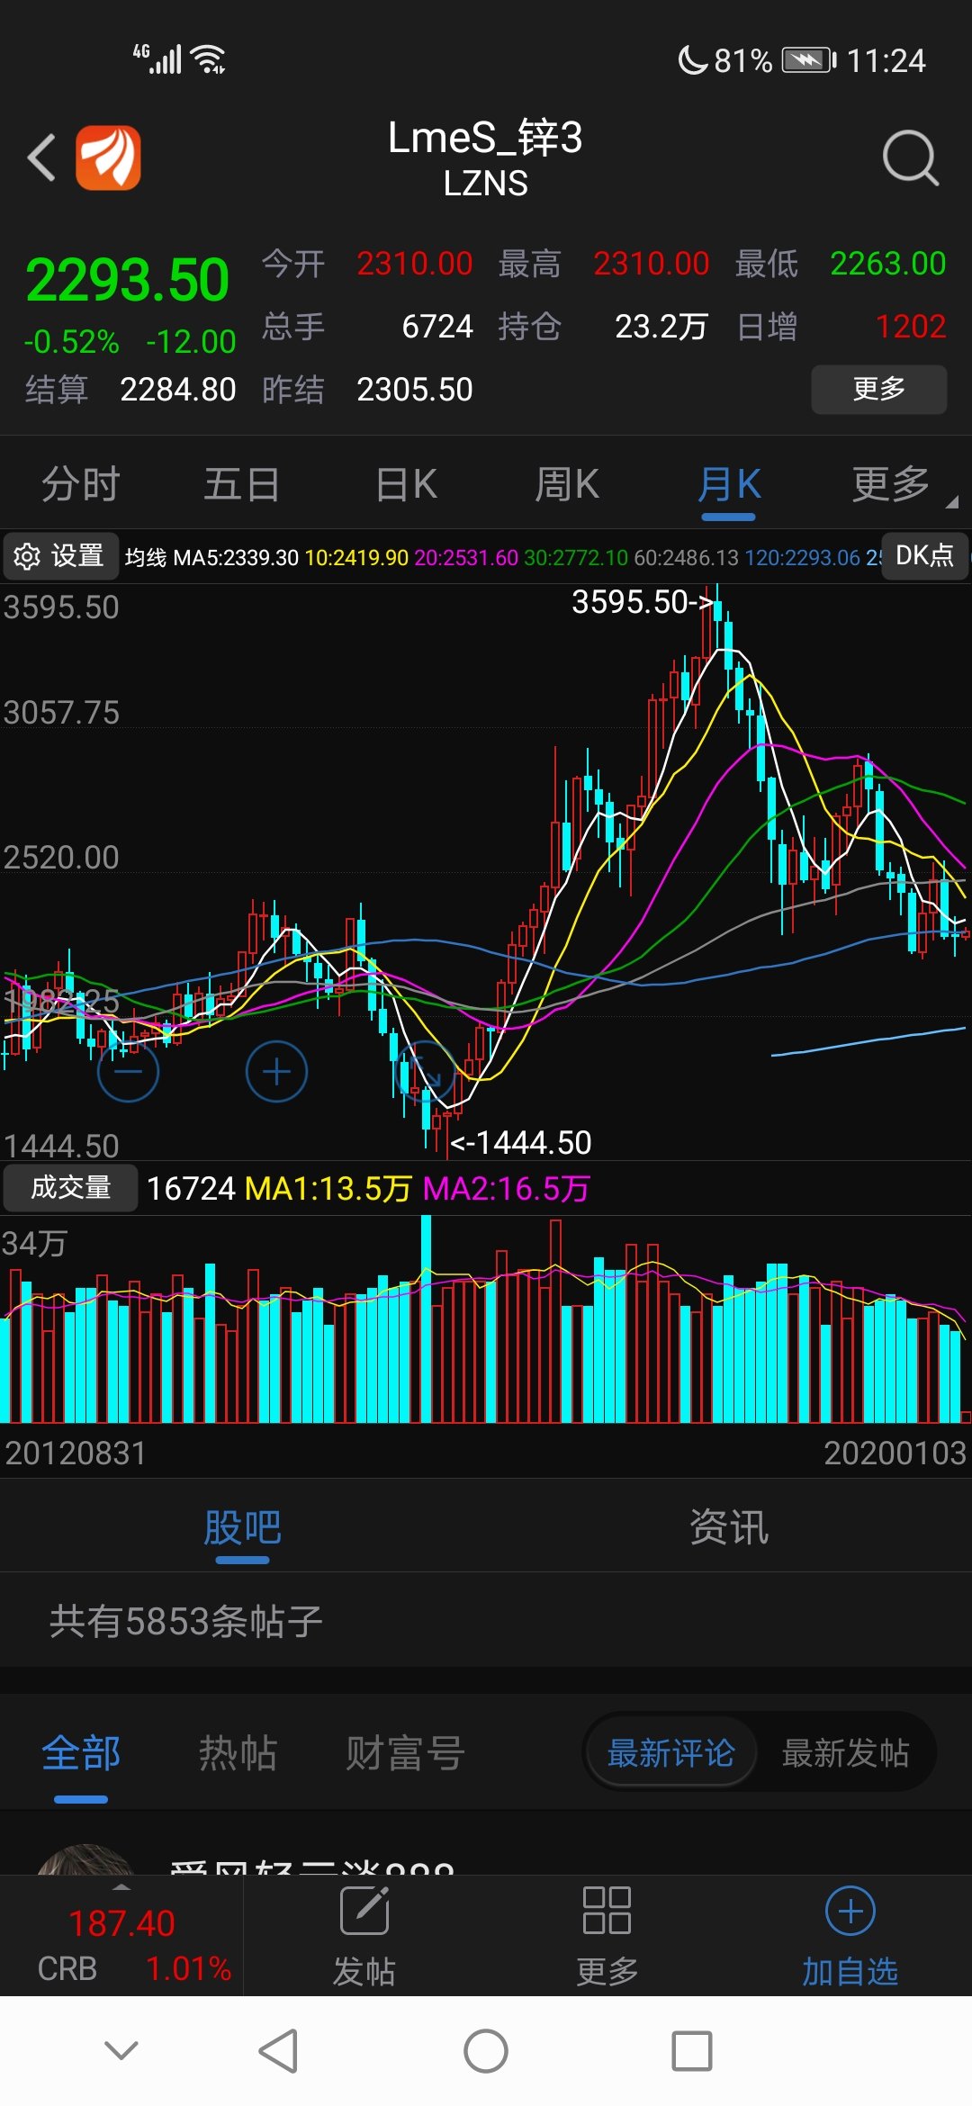Hide navigation bar with down chevron
972x2106 pixels.
121,2050
